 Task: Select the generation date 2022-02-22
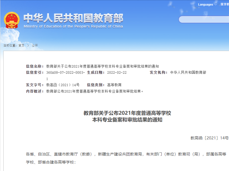[117, 73]
